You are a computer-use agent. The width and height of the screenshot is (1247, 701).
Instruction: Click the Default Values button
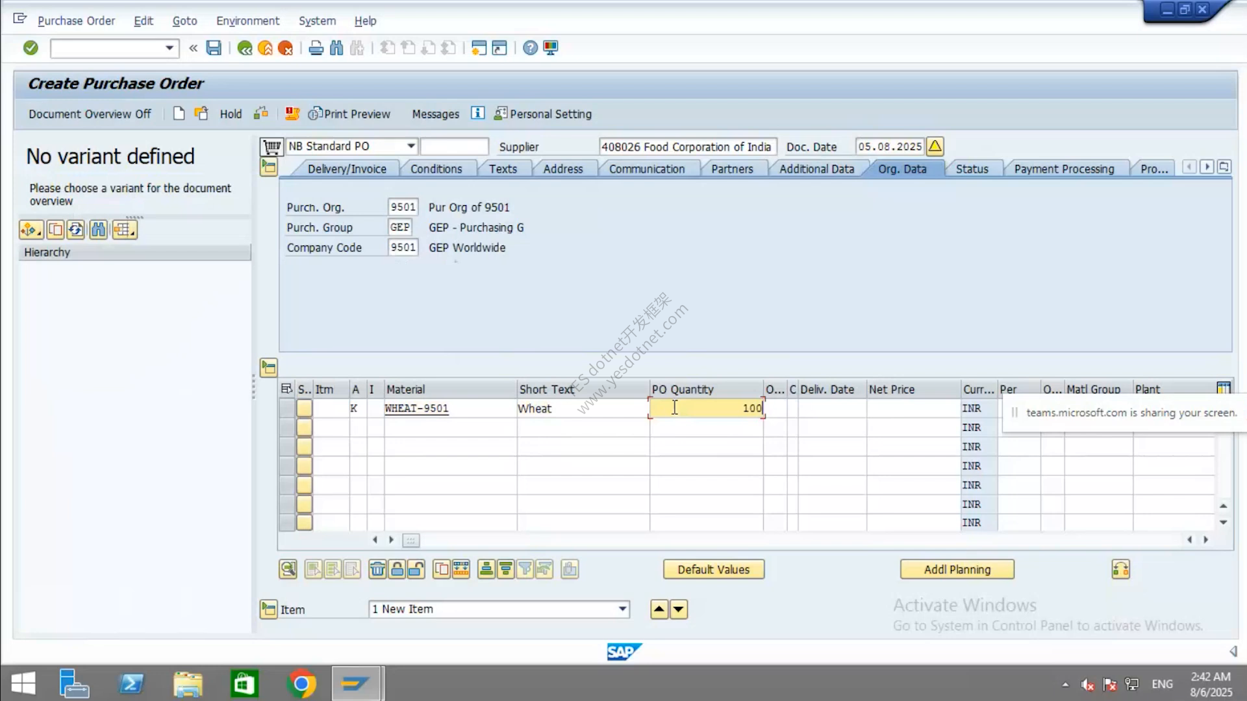click(x=713, y=569)
